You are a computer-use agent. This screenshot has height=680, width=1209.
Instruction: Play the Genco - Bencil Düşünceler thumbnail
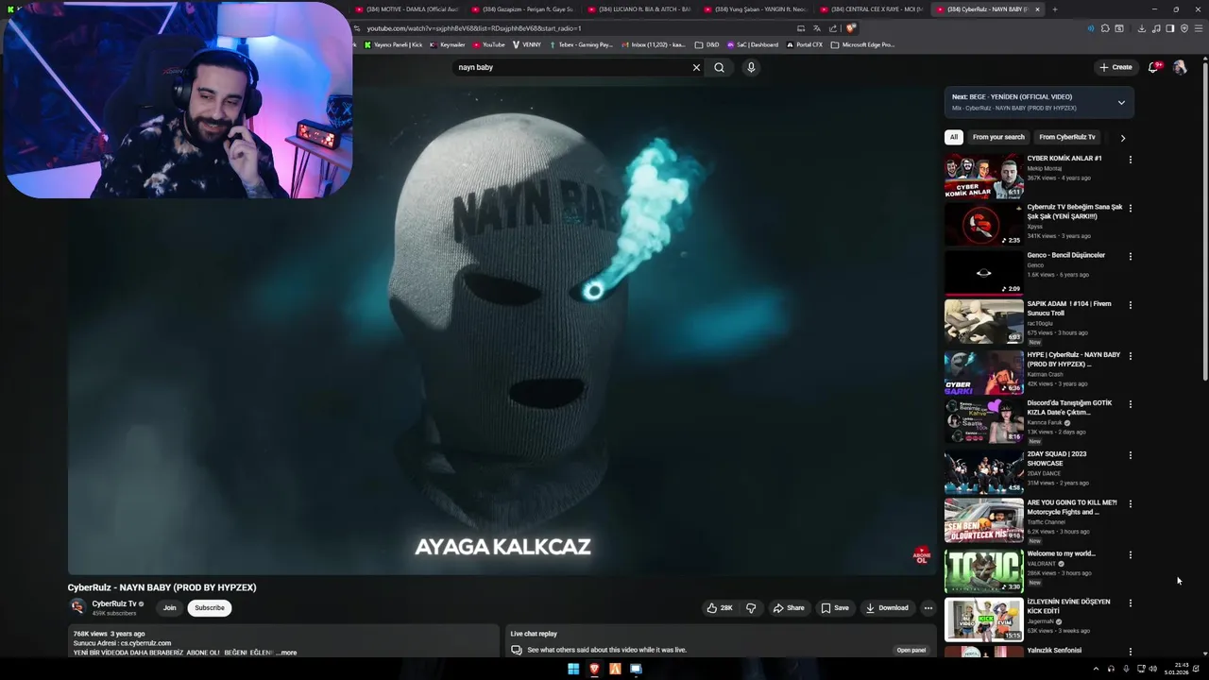pos(983,272)
